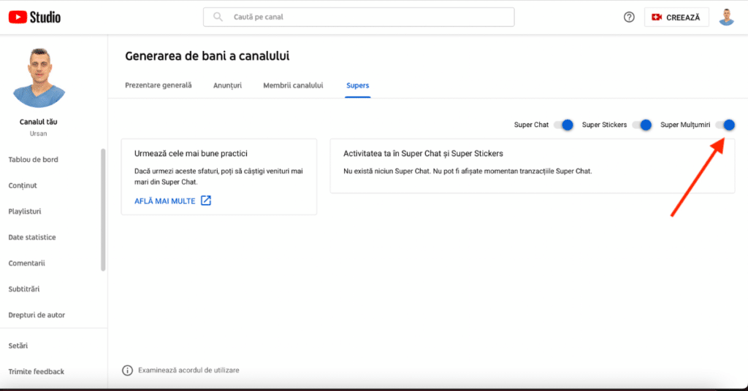Disable the Super Mulțumiri switch
The height and width of the screenshot is (391, 748).
(x=725, y=125)
